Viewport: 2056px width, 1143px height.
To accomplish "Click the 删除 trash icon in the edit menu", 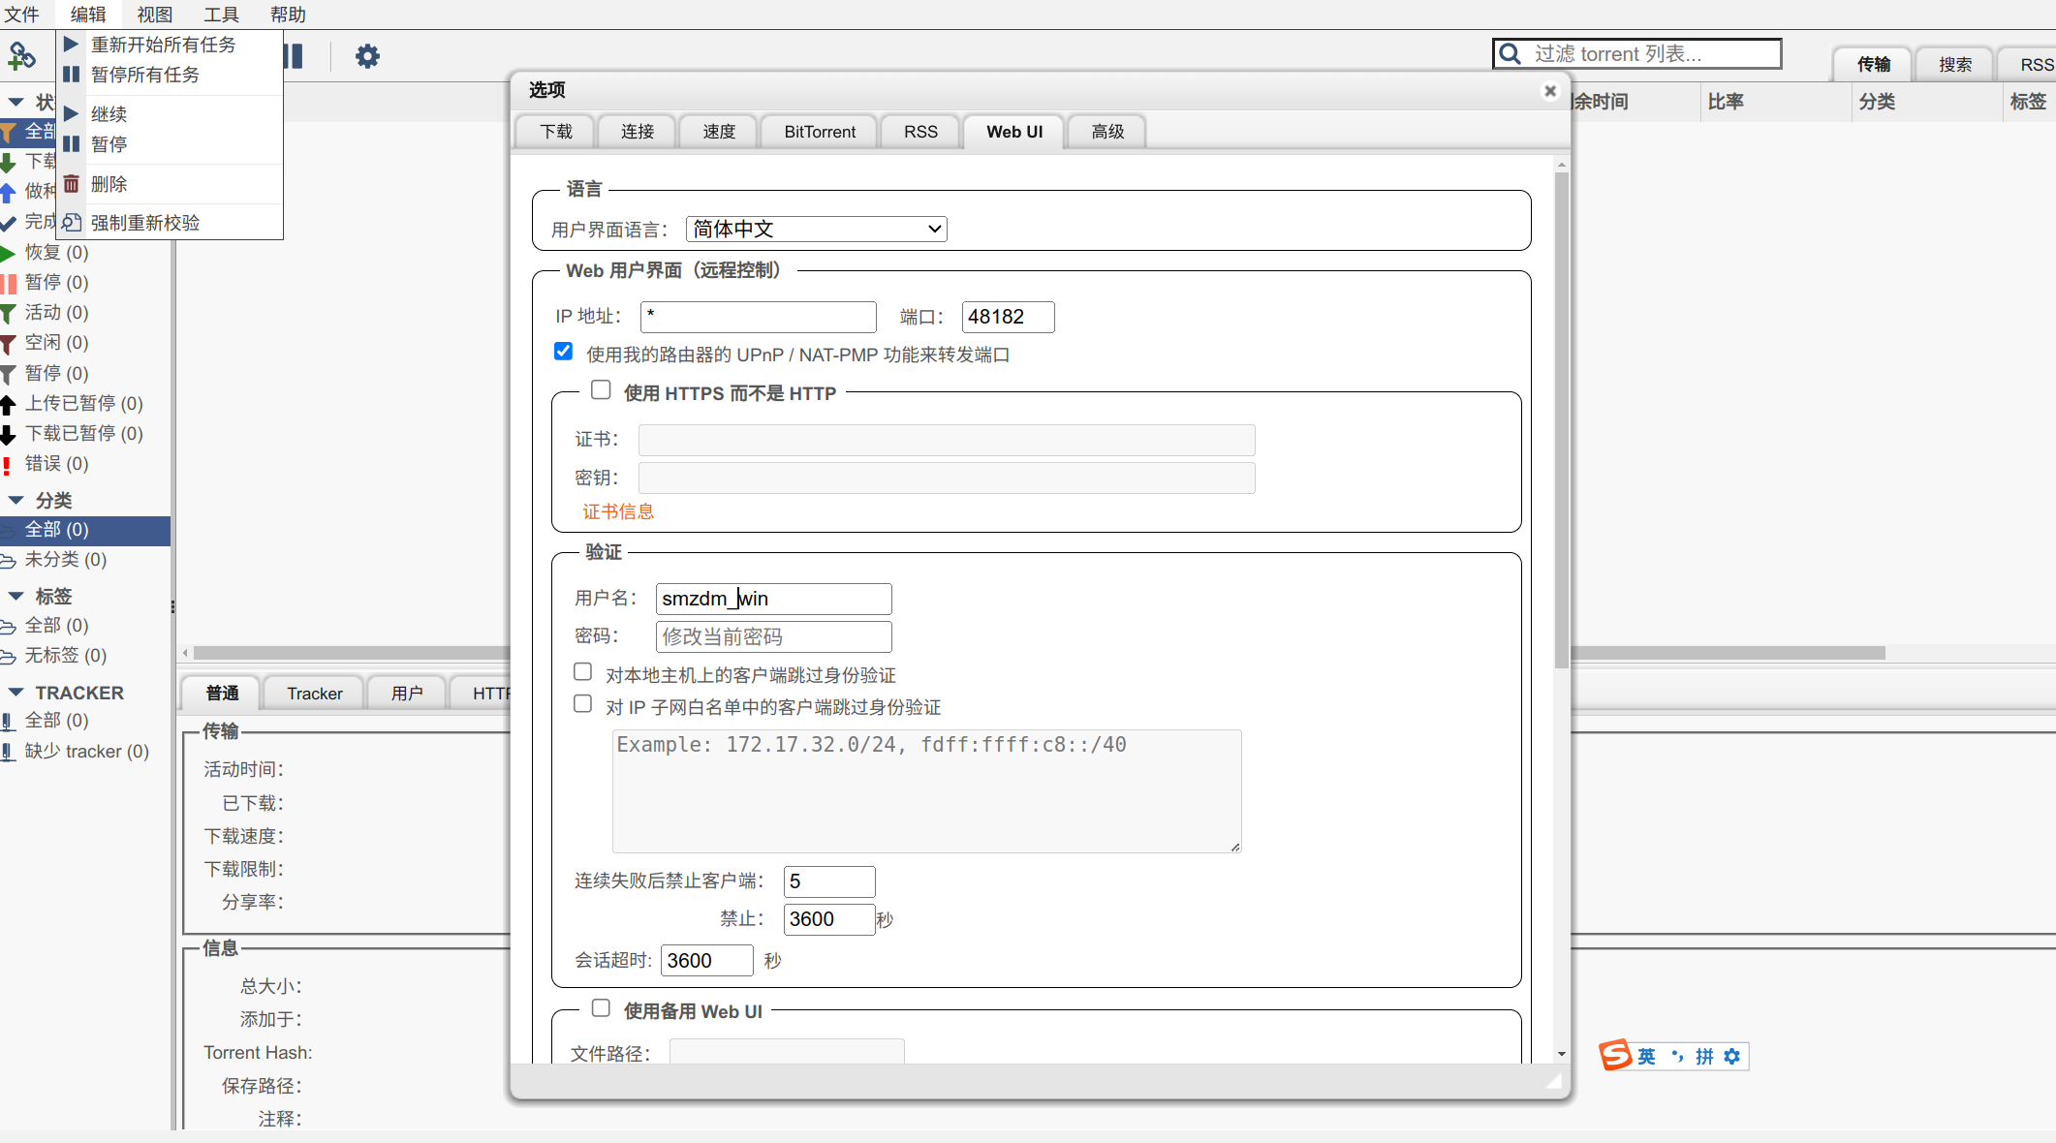I will pos(71,183).
